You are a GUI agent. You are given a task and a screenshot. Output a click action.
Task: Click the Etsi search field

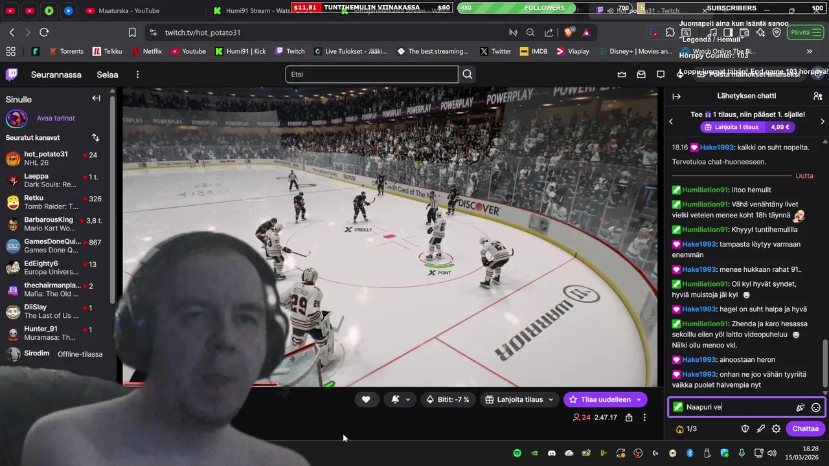372,74
